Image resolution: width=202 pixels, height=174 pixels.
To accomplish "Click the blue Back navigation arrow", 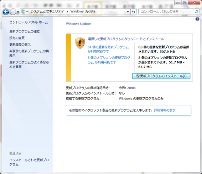I will [x=6, y=12].
